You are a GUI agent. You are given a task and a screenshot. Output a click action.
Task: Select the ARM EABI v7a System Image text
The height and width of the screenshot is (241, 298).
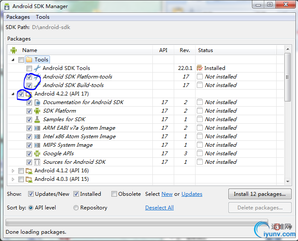coord(79,128)
